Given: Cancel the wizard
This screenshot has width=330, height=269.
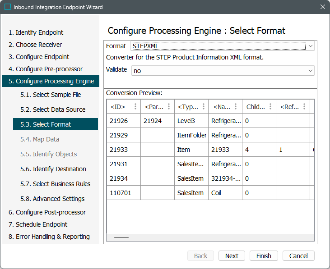Looking at the screenshot, I should click(x=298, y=256).
